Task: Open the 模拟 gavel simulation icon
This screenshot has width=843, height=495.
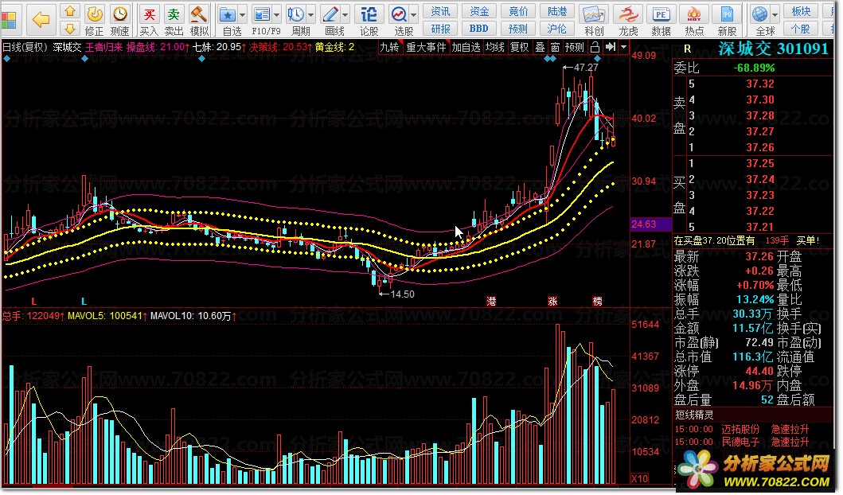Action: point(199,14)
